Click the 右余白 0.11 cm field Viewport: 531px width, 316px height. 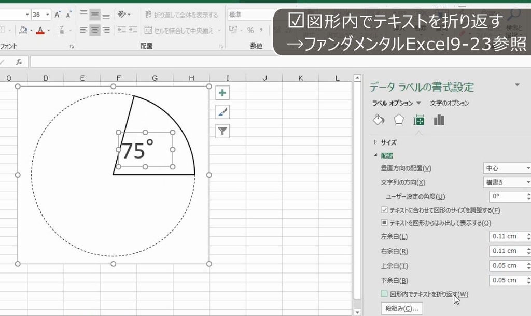point(508,251)
